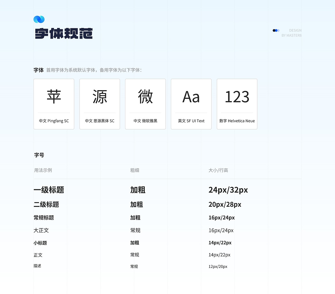Click the 描述 sample text
This screenshot has width=335, height=294.
(37, 266)
